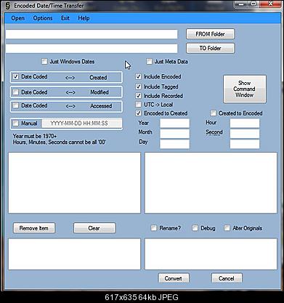Click the application icon in title bar

coord(8,6)
